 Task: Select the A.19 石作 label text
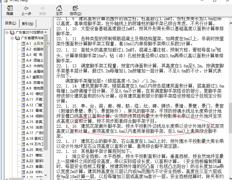(x=35, y=144)
